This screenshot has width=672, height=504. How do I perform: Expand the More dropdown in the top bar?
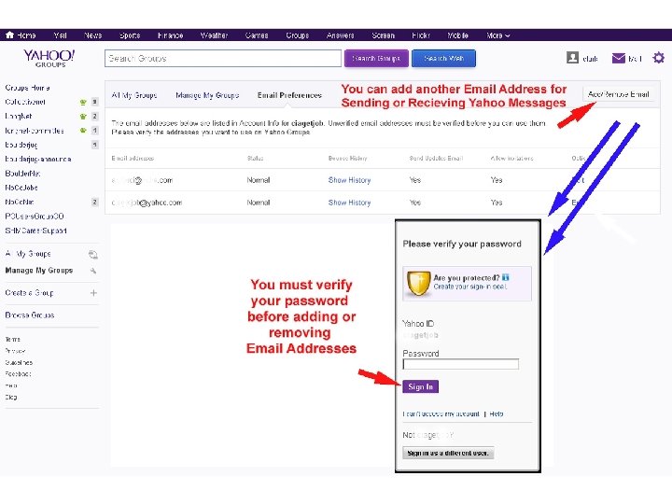pos(498,35)
